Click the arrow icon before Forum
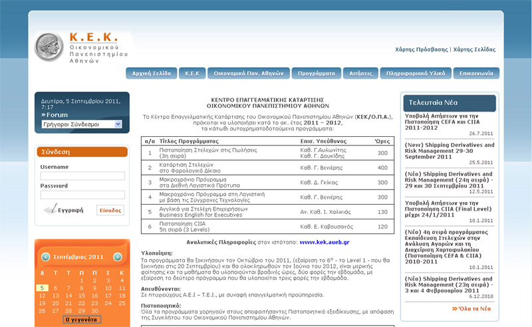532x327 pixels. tap(44, 115)
